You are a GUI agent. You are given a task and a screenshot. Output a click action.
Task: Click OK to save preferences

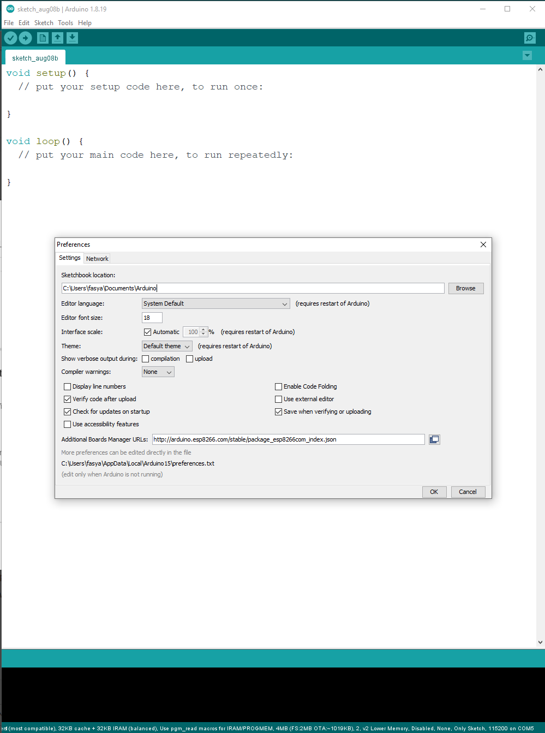pos(434,492)
